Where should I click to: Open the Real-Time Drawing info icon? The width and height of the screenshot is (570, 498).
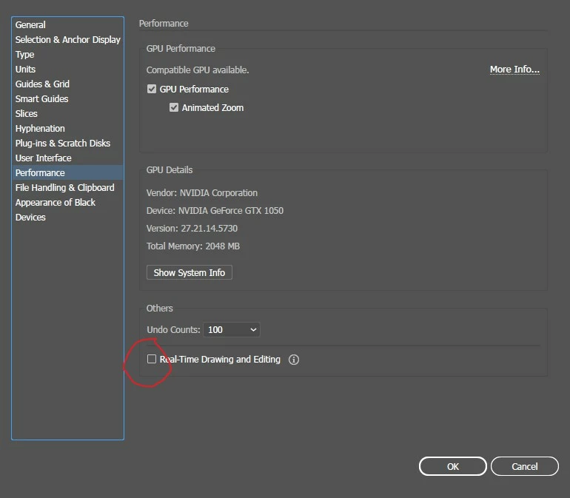[294, 360]
